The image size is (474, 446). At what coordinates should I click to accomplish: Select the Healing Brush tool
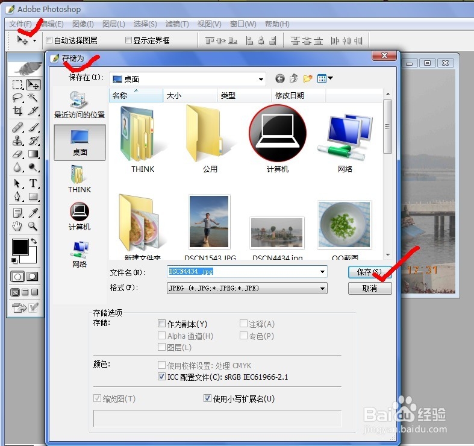tap(17, 127)
